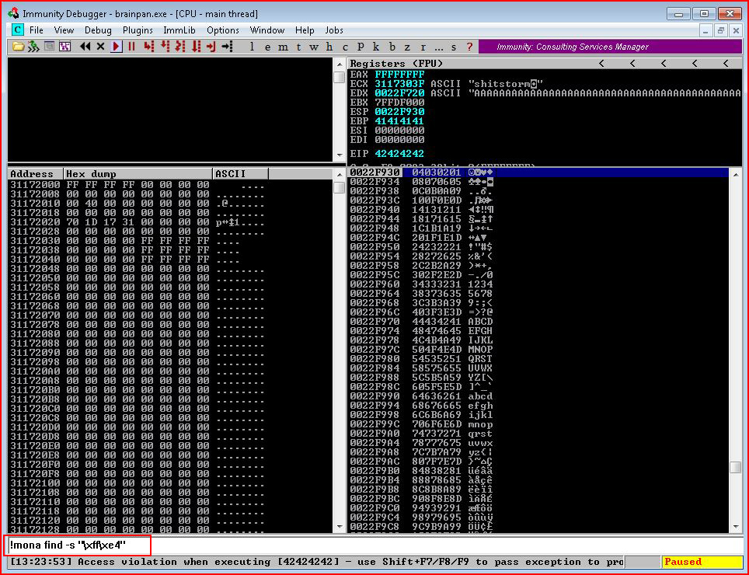
Task: Click the Trace over toolbar icon
Action: [196, 47]
